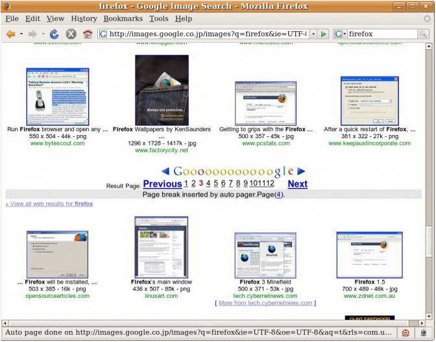Image resolution: width=436 pixels, height=342 pixels.
Task: Click 'More from tech.cybernetnews.com' link
Action: point(265,303)
